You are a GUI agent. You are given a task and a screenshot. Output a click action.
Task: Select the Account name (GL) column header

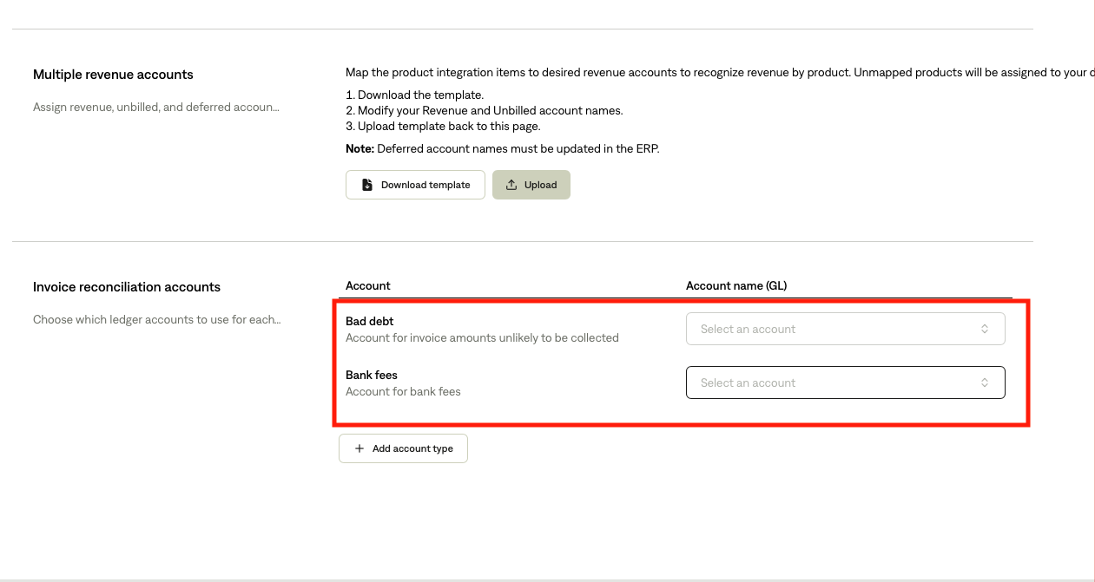[736, 285]
